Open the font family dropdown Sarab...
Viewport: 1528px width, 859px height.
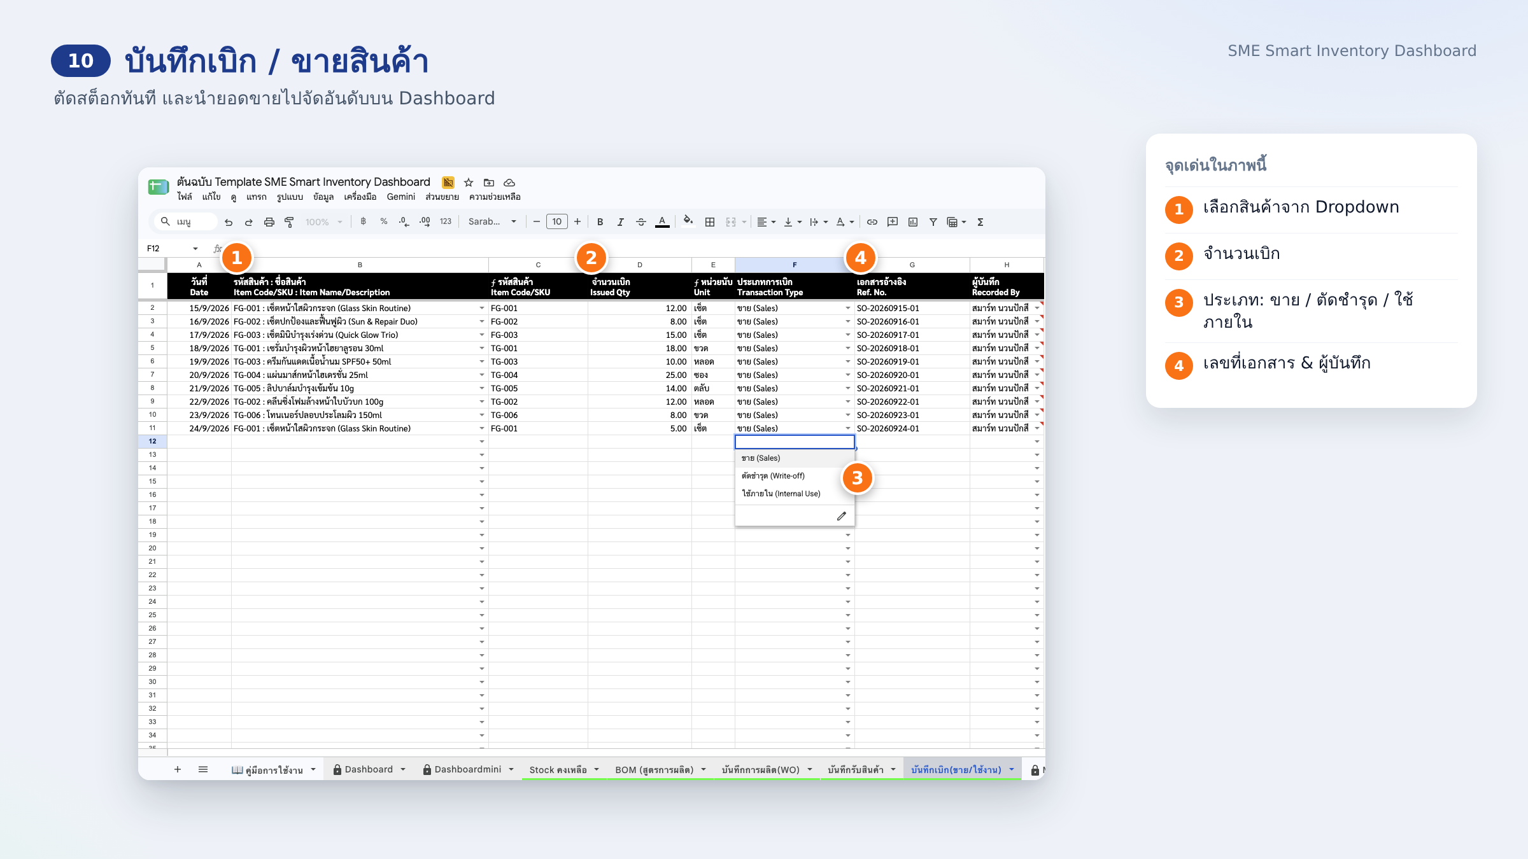coord(492,221)
